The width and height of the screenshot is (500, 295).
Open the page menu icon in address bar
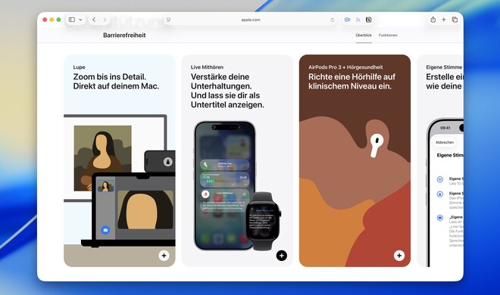168,20
